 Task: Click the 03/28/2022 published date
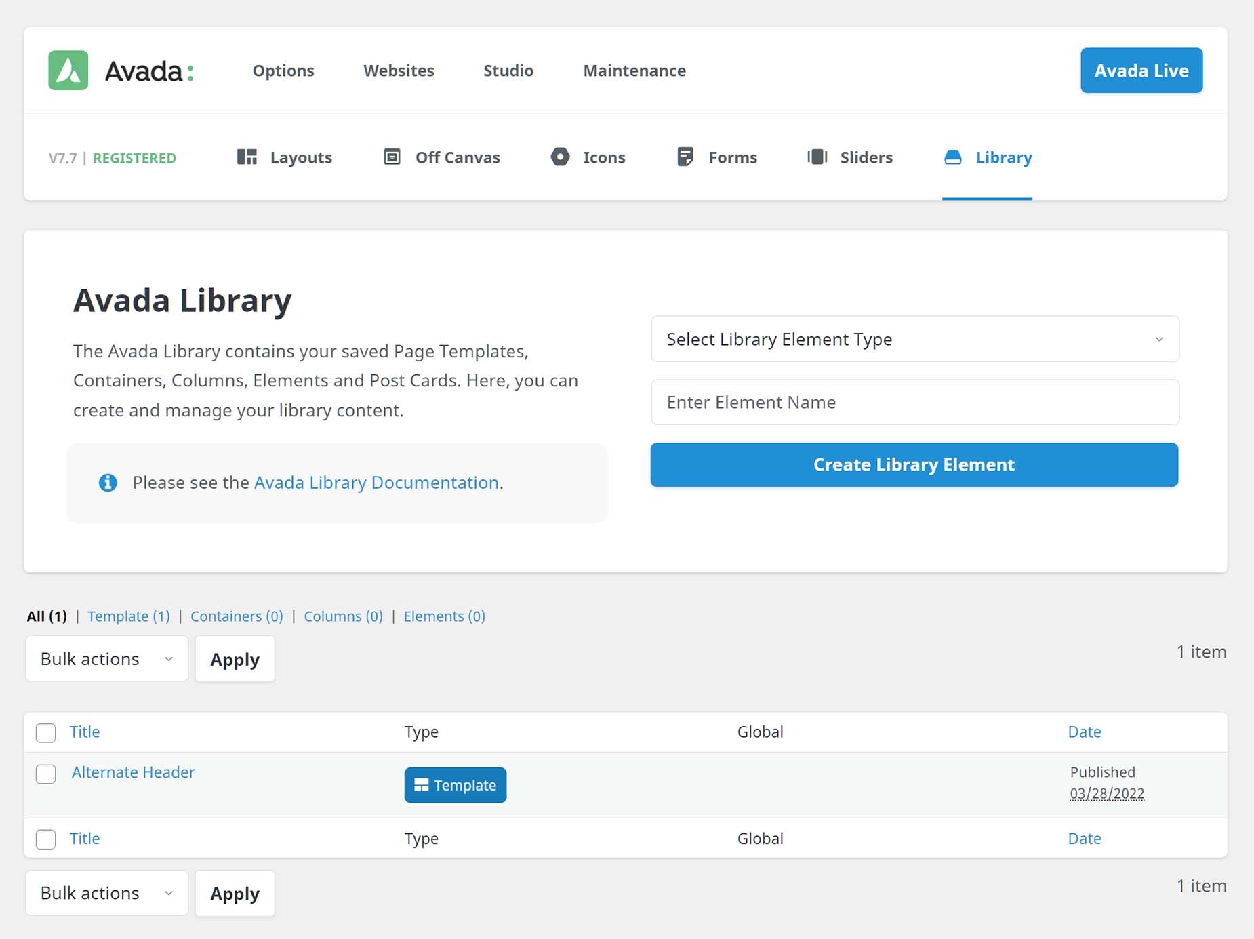(1107, 793)
